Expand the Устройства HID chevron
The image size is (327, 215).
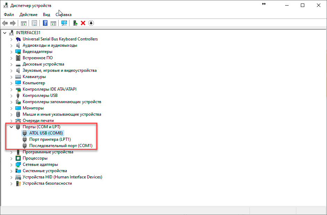point(12,177)
